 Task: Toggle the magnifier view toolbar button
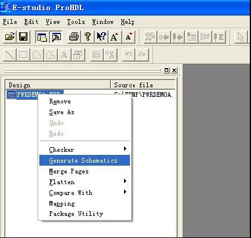56,36
